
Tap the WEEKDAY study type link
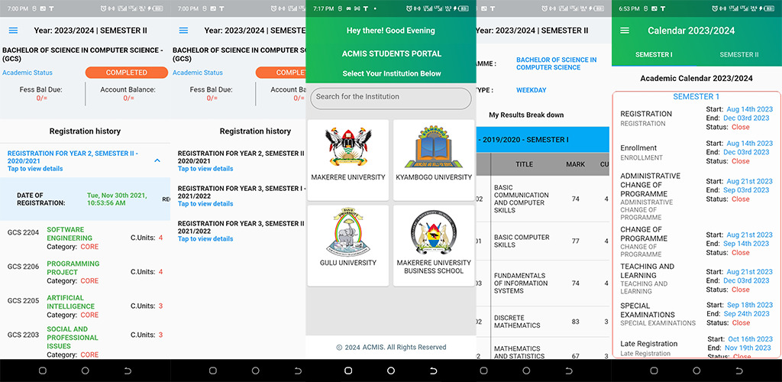532,90
